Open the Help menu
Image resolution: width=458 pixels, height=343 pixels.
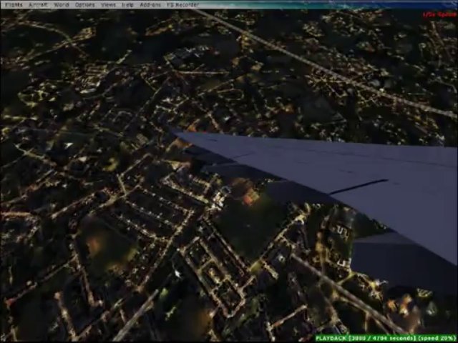coord(127,4)
